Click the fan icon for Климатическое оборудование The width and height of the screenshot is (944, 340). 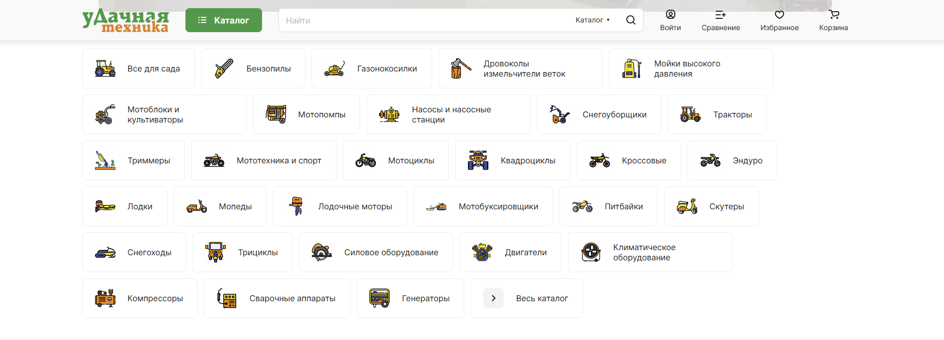pos(591,252)
